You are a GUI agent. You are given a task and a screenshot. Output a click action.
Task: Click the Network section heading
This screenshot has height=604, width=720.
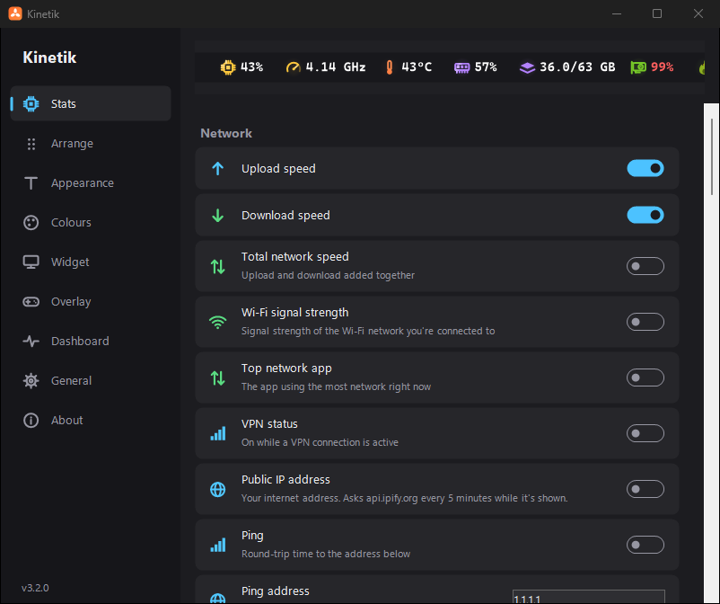click(226, 133)
